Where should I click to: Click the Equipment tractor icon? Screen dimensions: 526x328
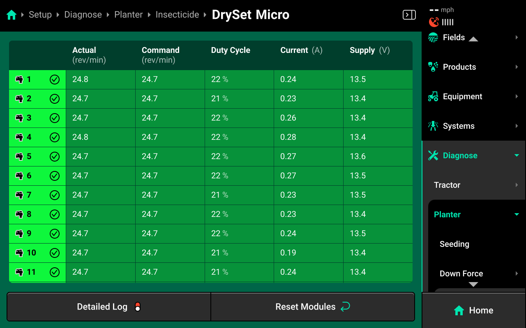433,96
